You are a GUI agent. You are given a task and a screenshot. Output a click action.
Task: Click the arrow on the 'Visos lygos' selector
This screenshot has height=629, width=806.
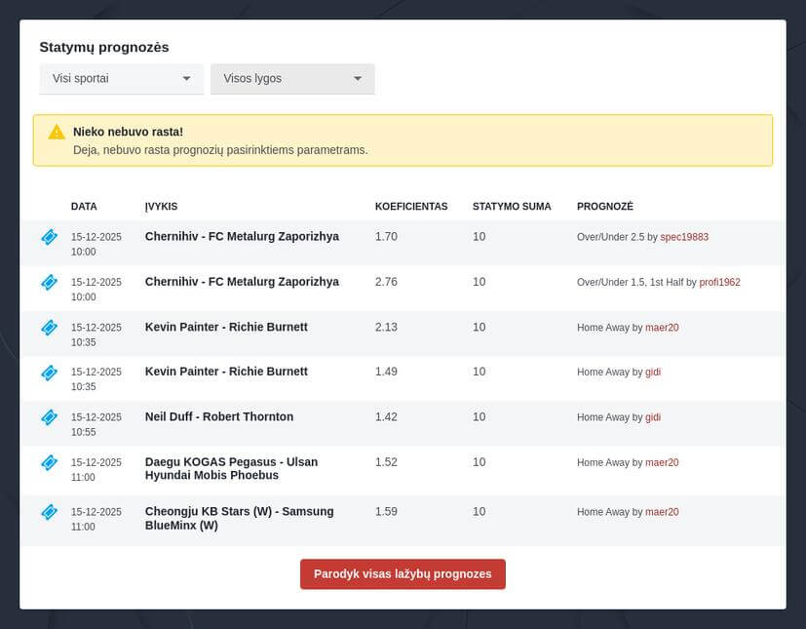tap(358, 79)
